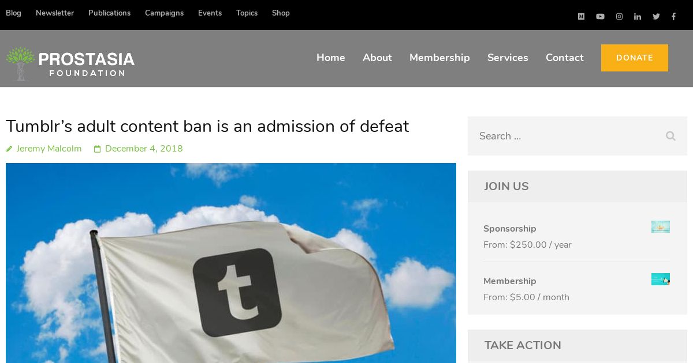
Task: Open the Tumblr flag featured image
Action: pyautogui.click(x=231, y=263)
